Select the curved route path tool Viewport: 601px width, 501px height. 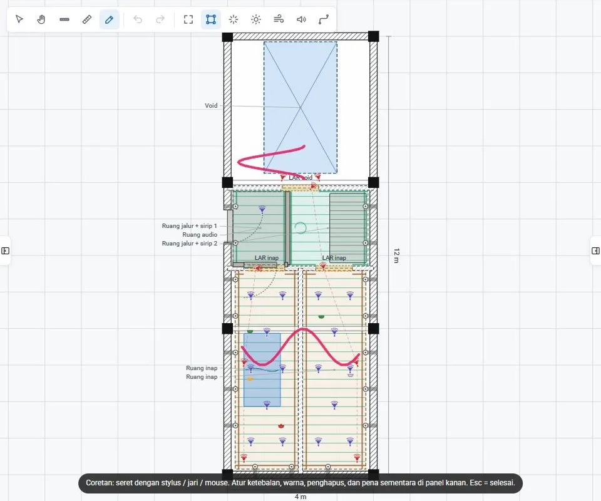[x=324, y=19]
